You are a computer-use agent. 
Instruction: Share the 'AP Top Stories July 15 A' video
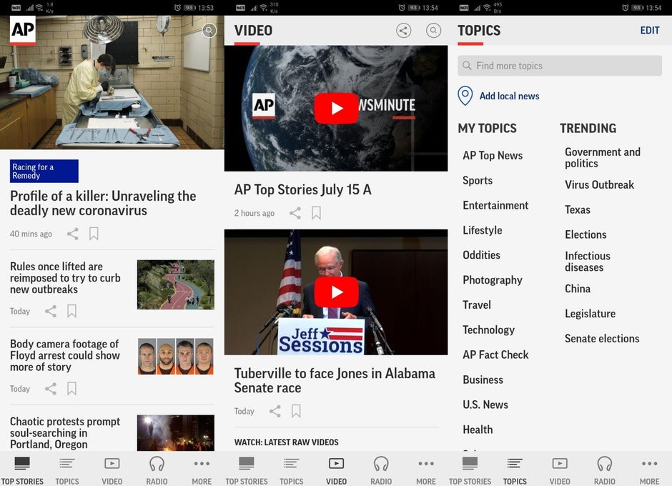coord(295,213)
